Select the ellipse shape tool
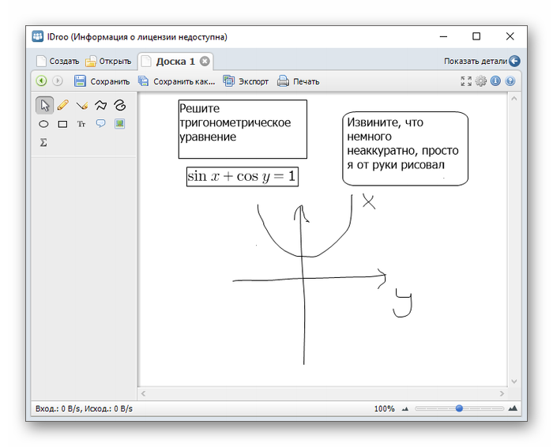 coord(43,124)
